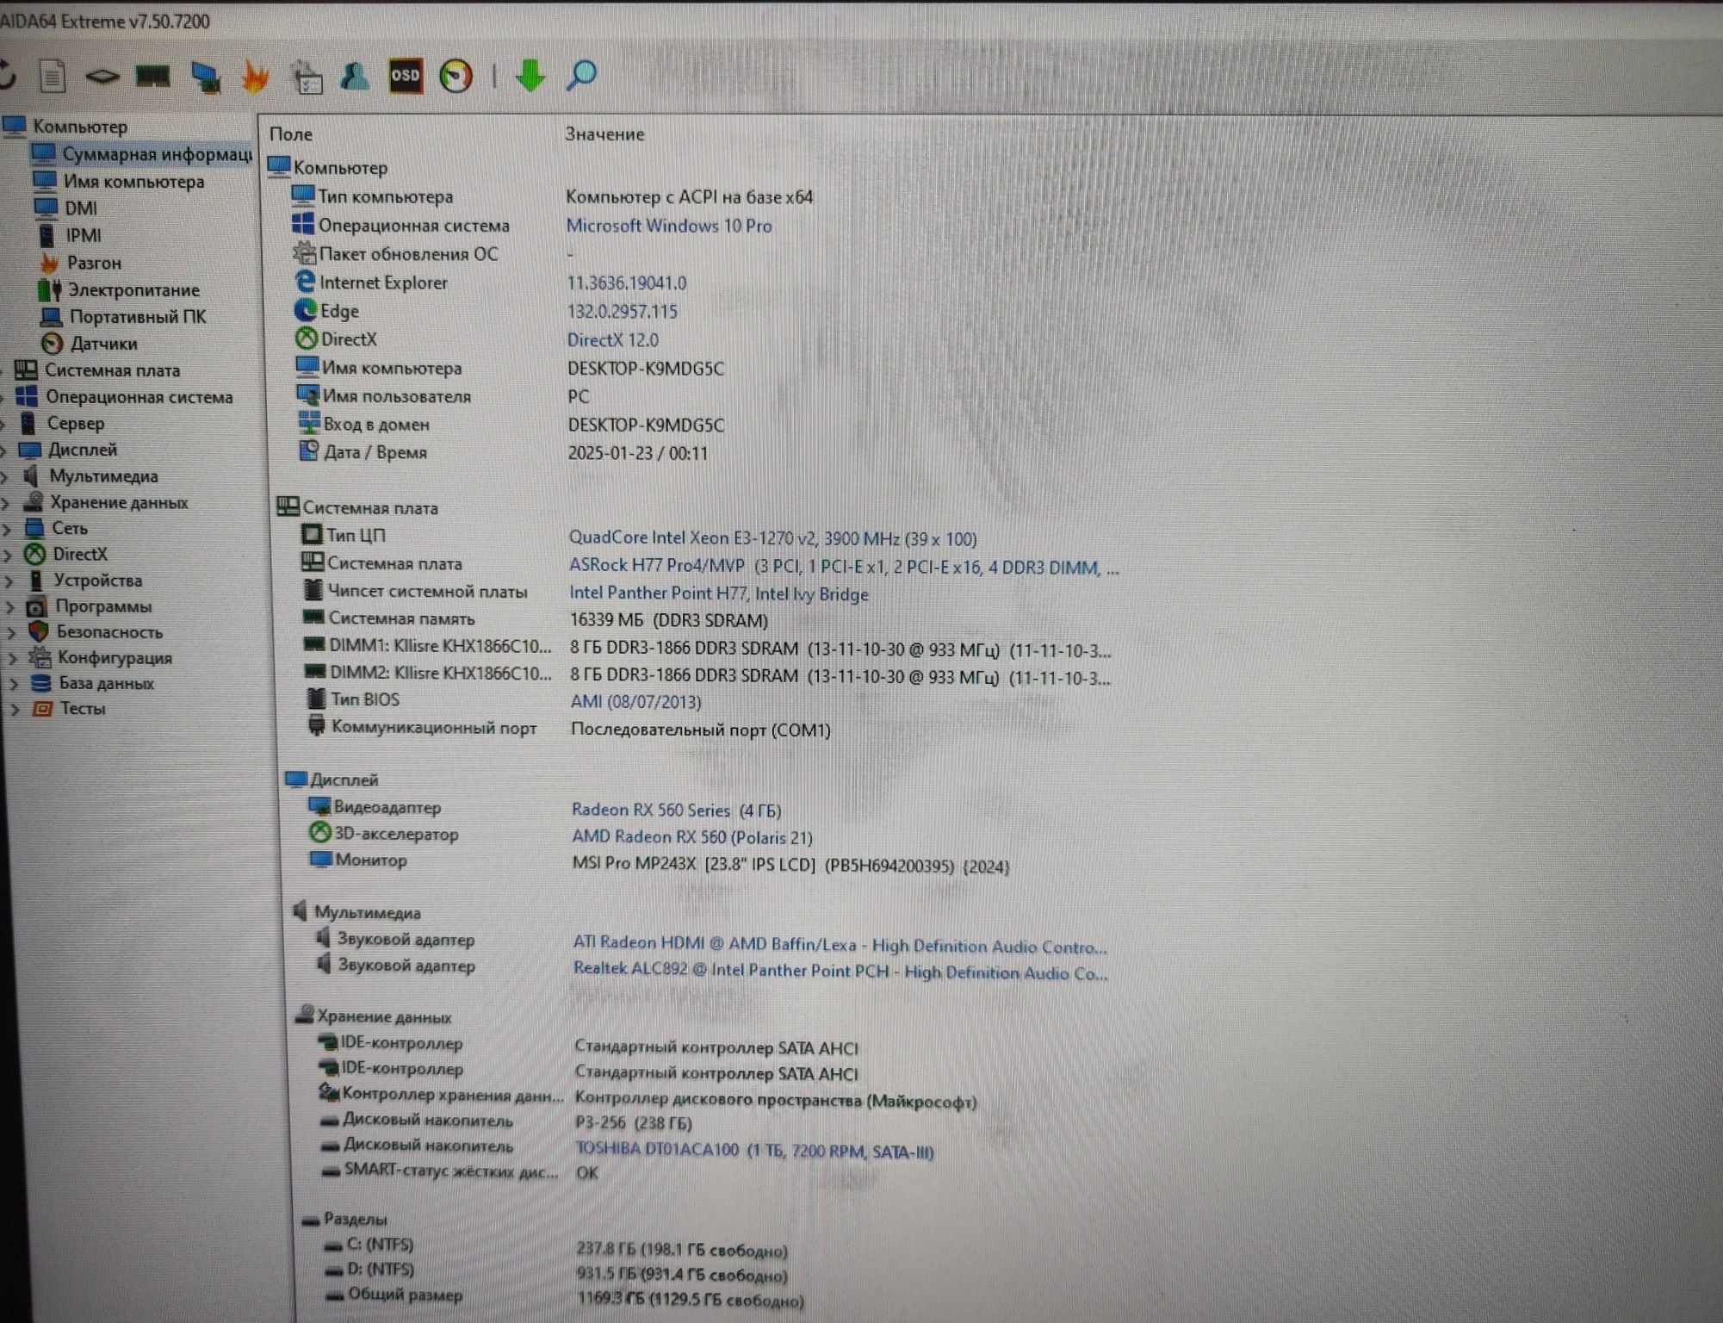Screen dimensions: 1723x1323
Task: Click the green download arrow icon
Action: [530, 76]
